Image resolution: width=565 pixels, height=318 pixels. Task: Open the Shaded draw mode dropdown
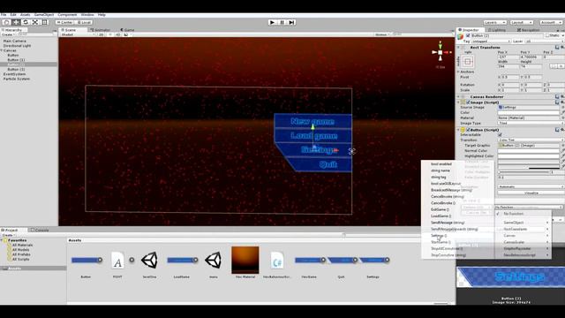tap(79, 34)
